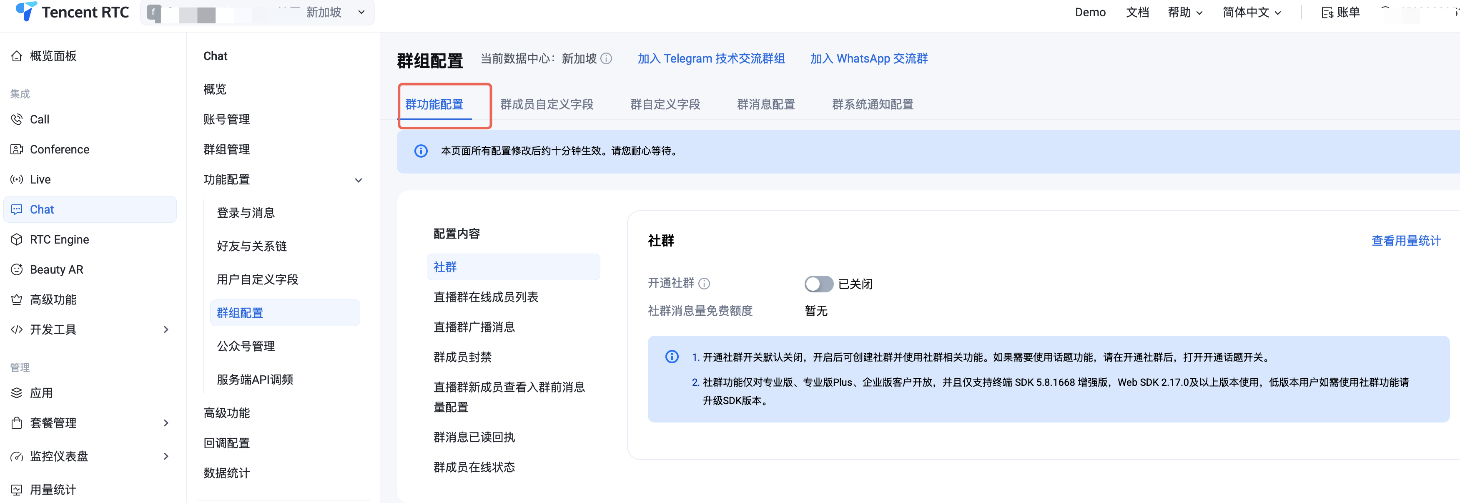Toggle the 开通社群 switch on
Viewport: 1460px width, 503px height.
818,284
